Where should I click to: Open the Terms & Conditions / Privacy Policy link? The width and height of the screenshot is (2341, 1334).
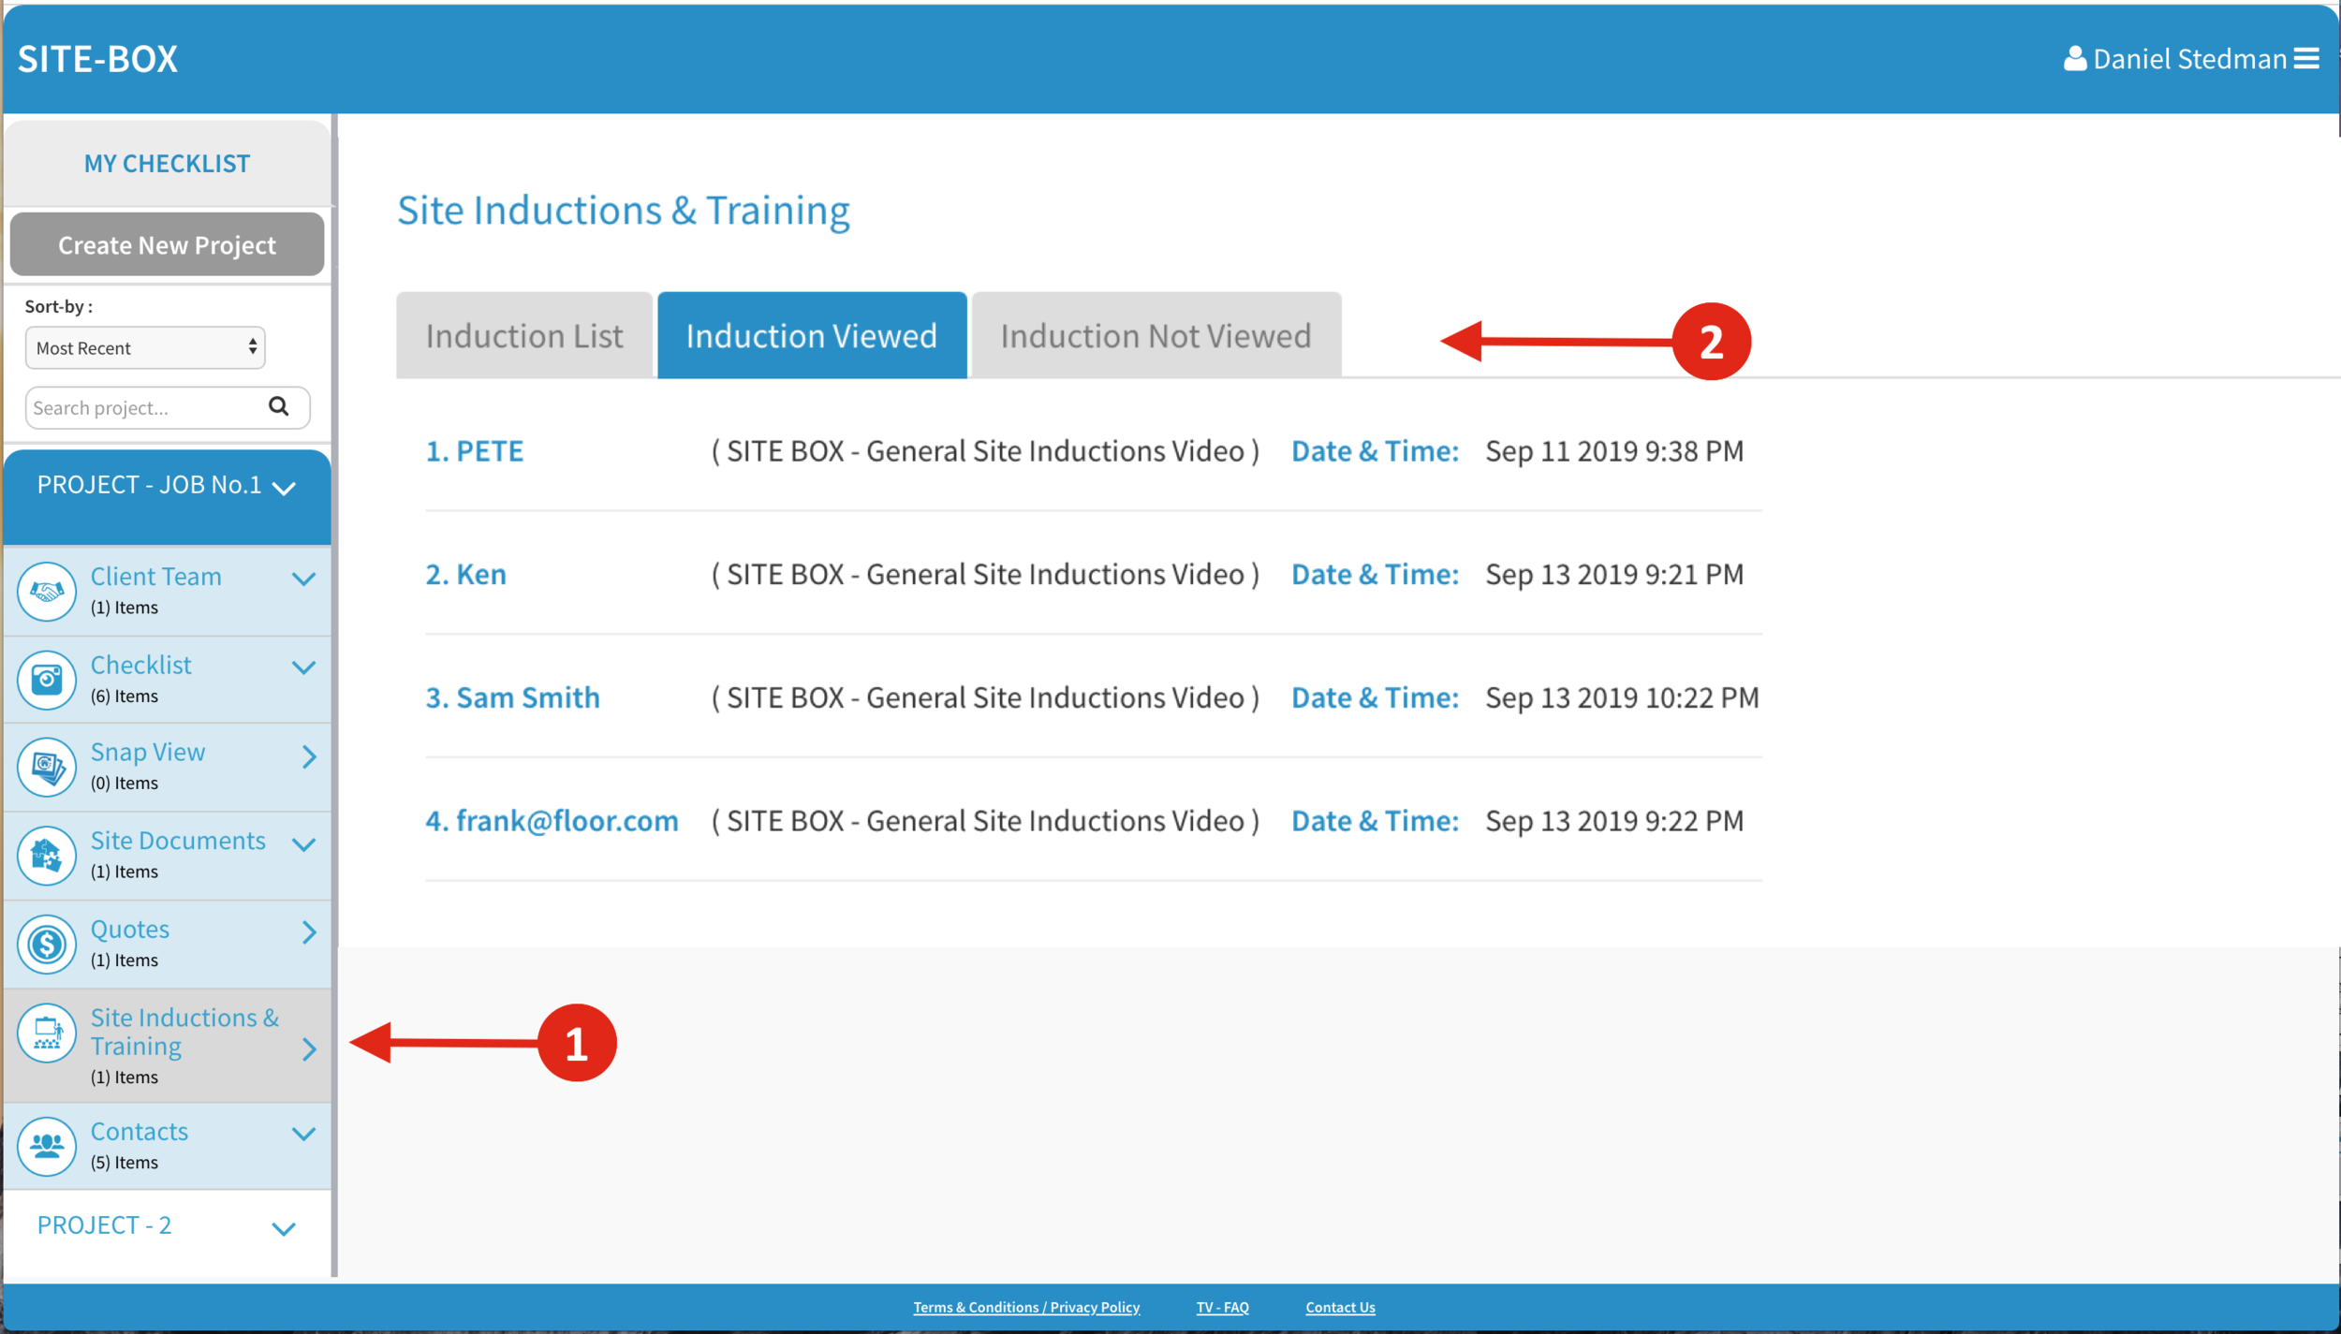(1026, 1307)
